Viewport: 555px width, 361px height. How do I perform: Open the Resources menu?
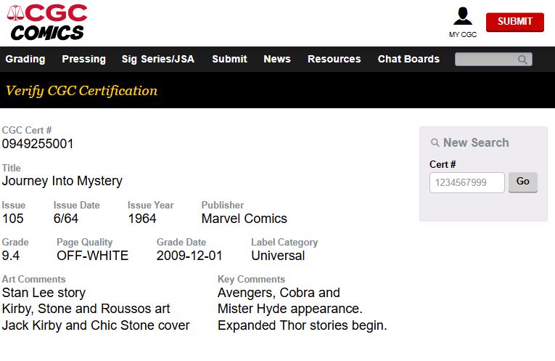click(x=334, y=59)
